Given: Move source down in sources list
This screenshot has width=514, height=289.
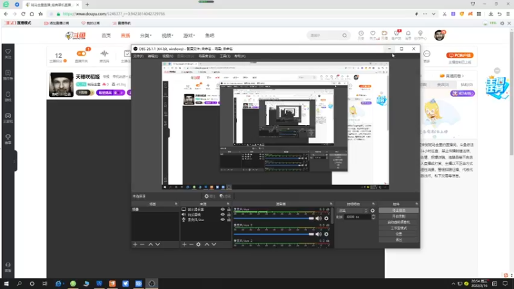Looking at the screenshot, I should click(214, 245).
